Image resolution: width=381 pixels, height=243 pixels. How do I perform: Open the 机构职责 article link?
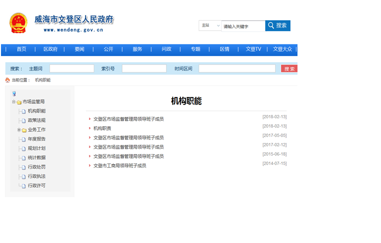(x=102, y=128)
